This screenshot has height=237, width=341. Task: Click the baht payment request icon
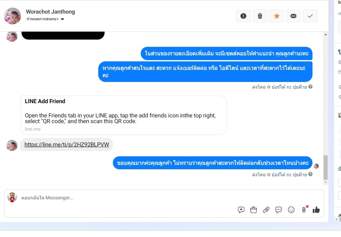(304, 209)
